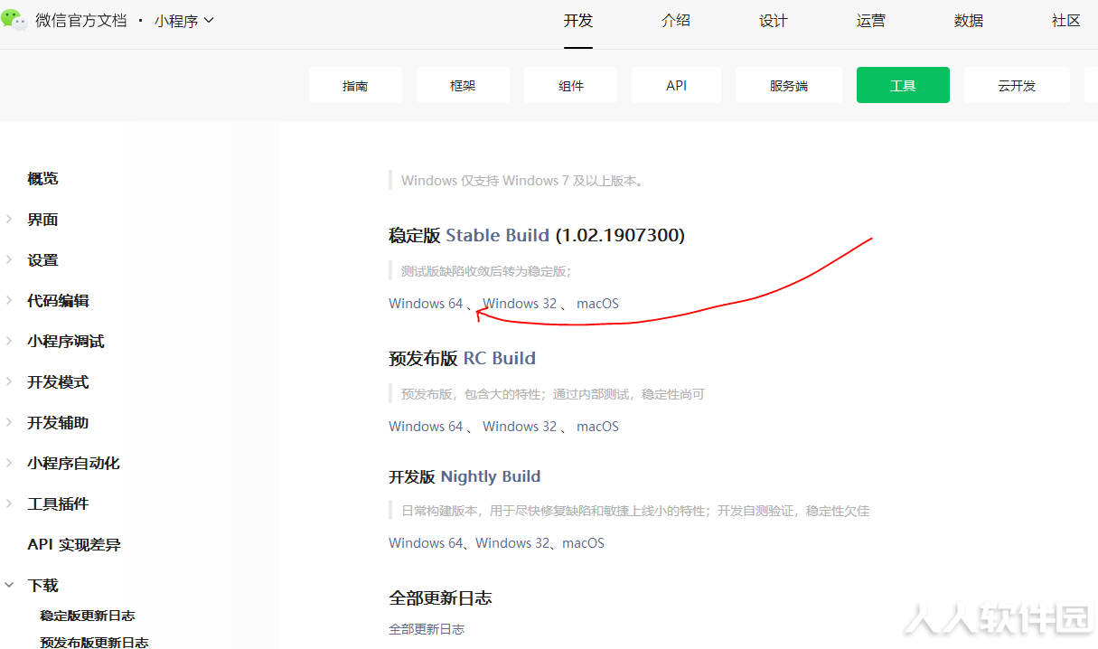Viewport: 1098px width, 649px height.
Task: Open 代码编辑 sidebar item
Action: click(x=58, y=301)
